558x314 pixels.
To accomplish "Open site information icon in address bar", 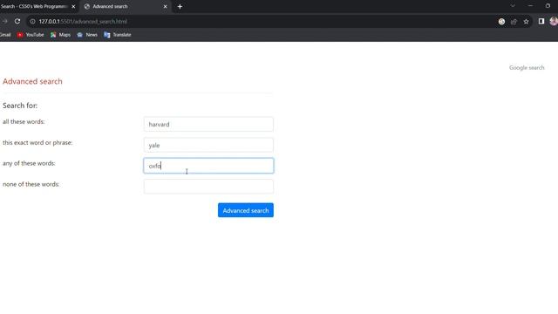I will (32, 21).
